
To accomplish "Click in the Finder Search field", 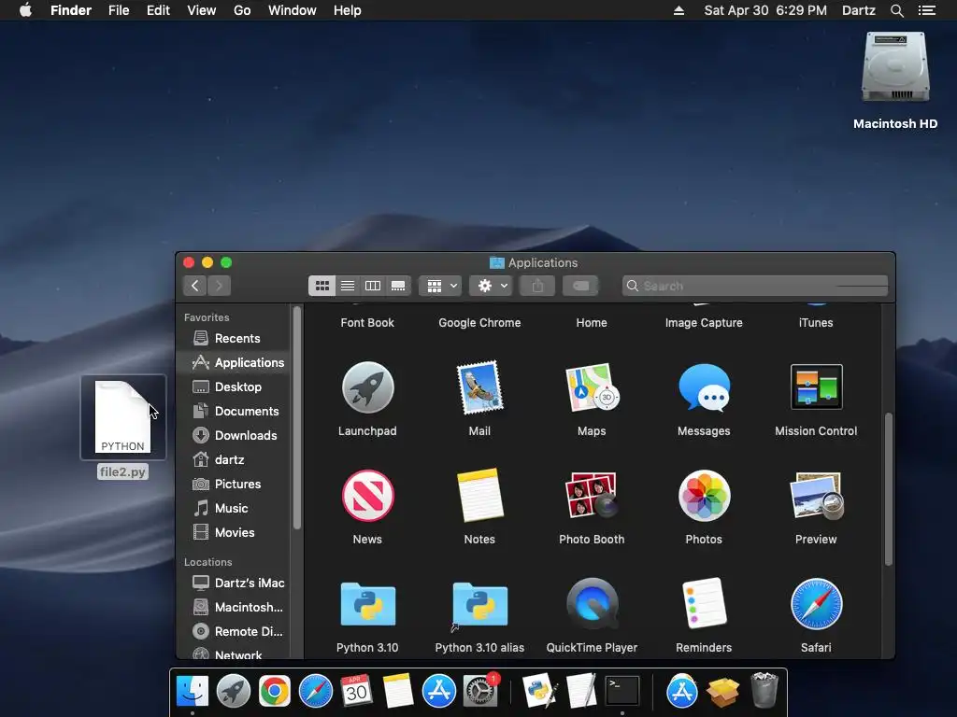I will 755,286.
